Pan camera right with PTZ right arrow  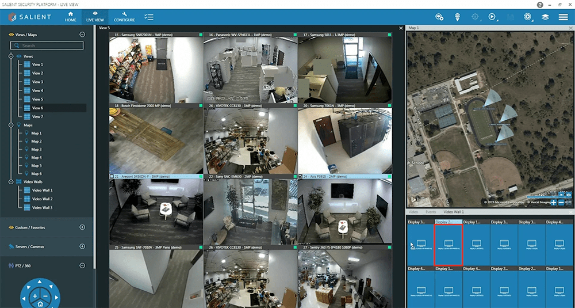click(57, 298)
